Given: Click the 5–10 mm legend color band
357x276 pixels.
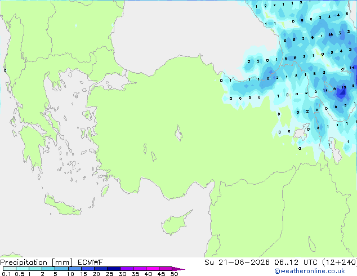Looking at the screenshot, I should coord(61,269).
